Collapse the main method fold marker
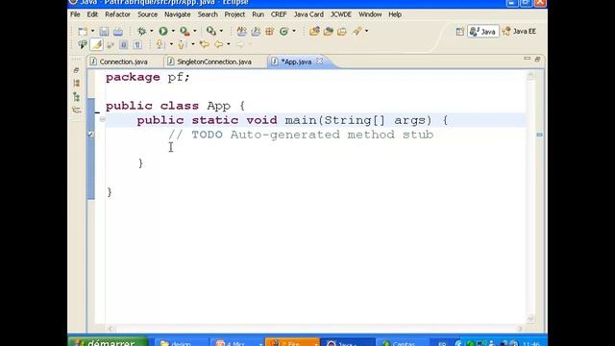Screen dimensions: 615x346 point(103,119)
